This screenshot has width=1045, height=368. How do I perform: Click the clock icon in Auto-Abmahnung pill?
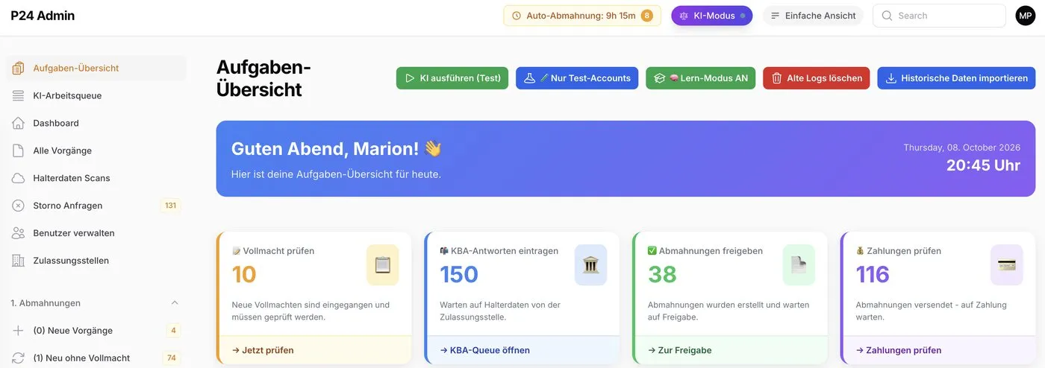pos(517,16)
